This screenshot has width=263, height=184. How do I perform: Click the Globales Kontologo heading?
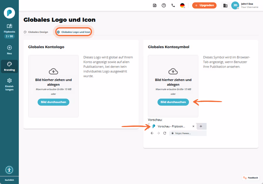(x=46, y=47)
